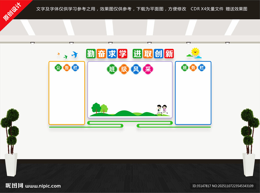Click the green 班 badge in 班级风采
Screen dimensions: 260x193
coord(112,69)
